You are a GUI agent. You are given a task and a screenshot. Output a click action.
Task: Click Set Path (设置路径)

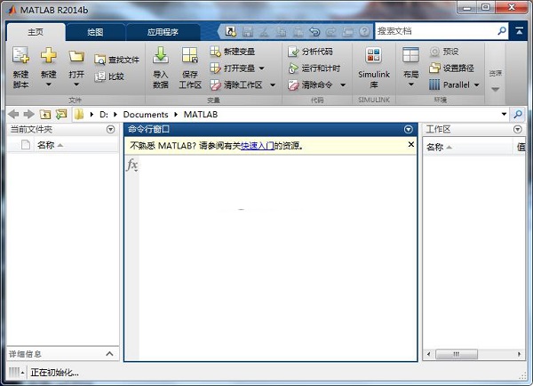click(451, 68)
